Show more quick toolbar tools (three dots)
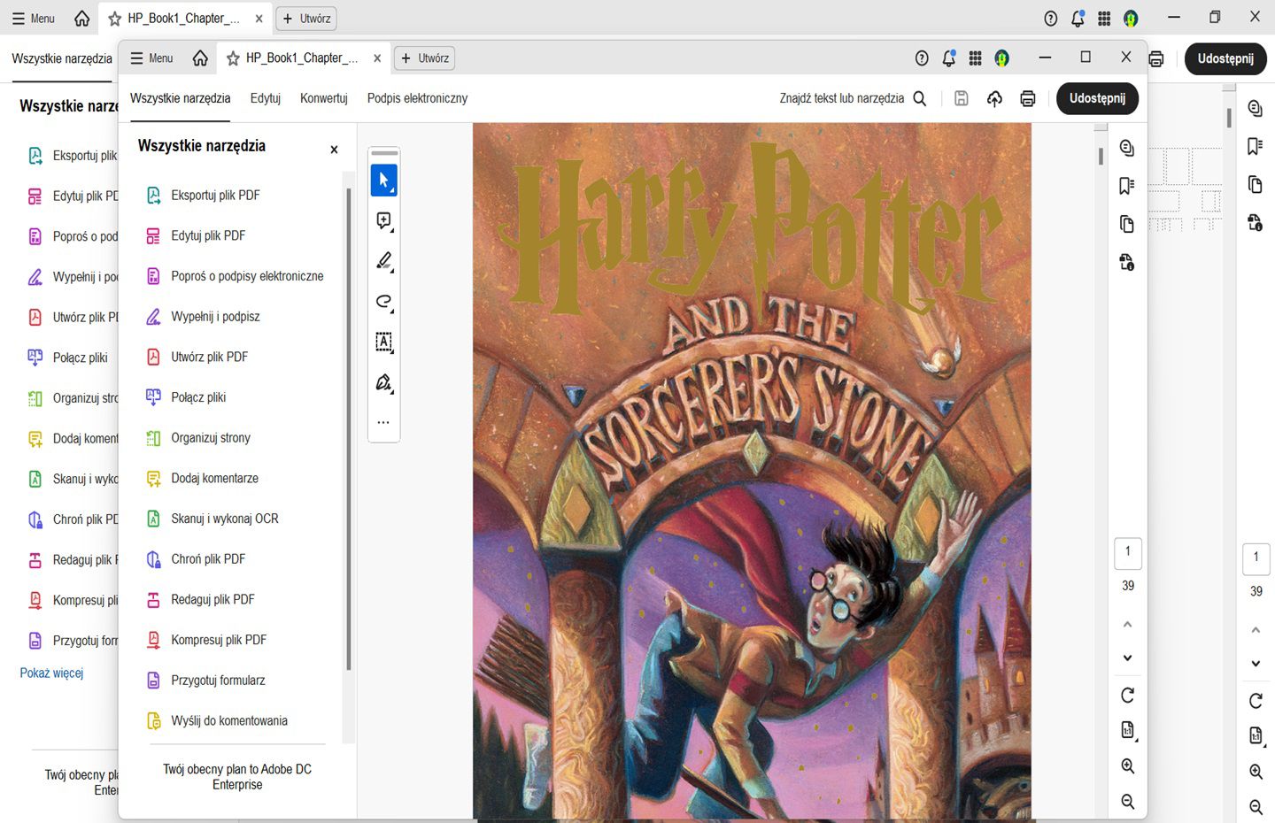The width and height of the screenshot is (1275, 823). 383,422
